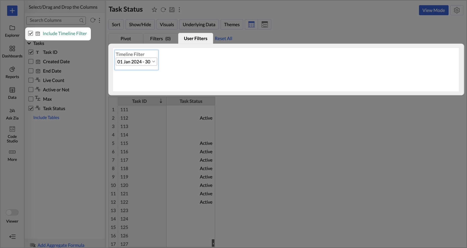Click the View Mode button

[434, 10]
